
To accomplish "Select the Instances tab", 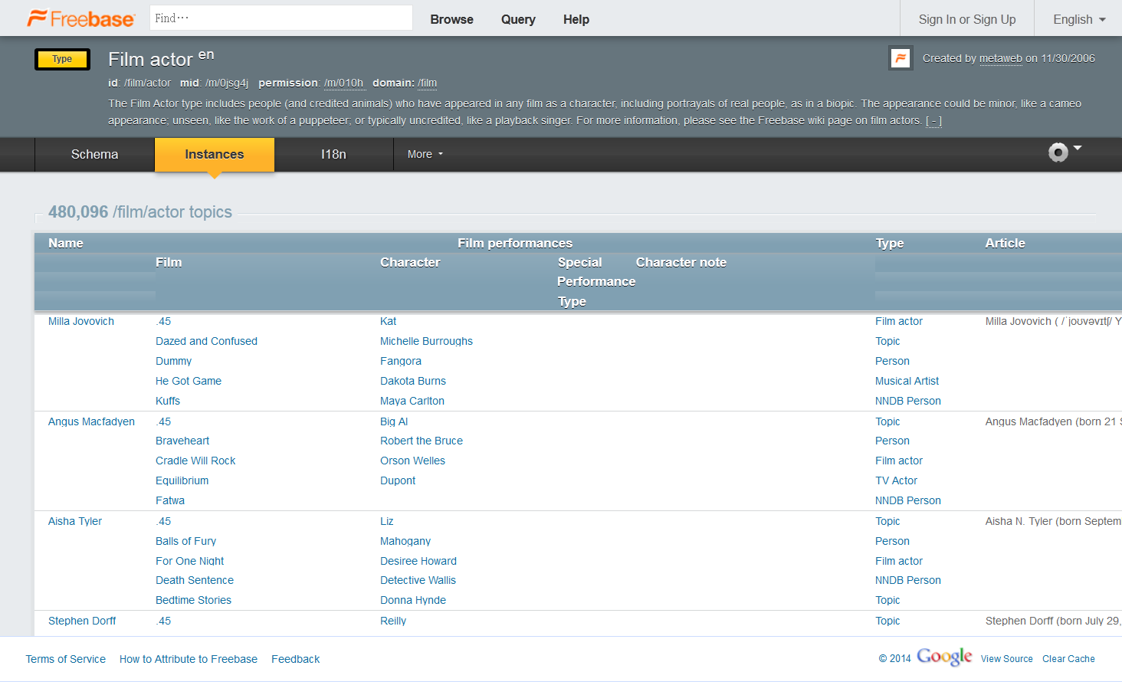I will click(215, 154).
